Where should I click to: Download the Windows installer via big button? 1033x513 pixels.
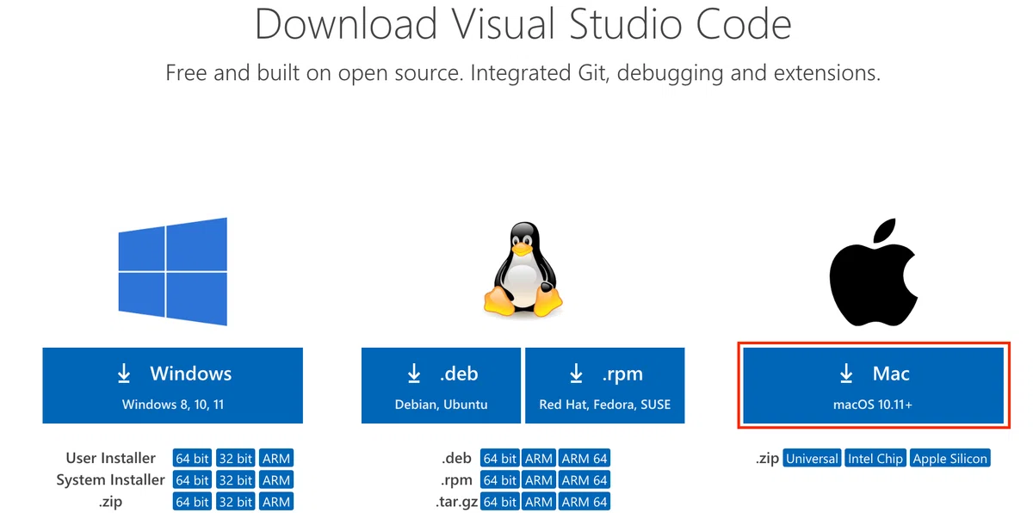(173, 386)
